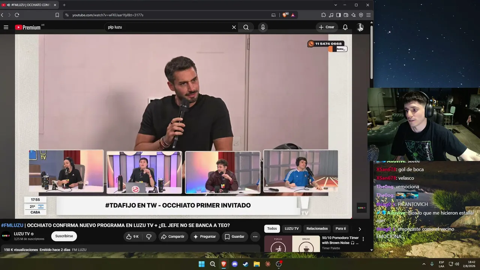Select the Todos filter chip
Viewport: 480px width, 270px height.
click(272, 228)
